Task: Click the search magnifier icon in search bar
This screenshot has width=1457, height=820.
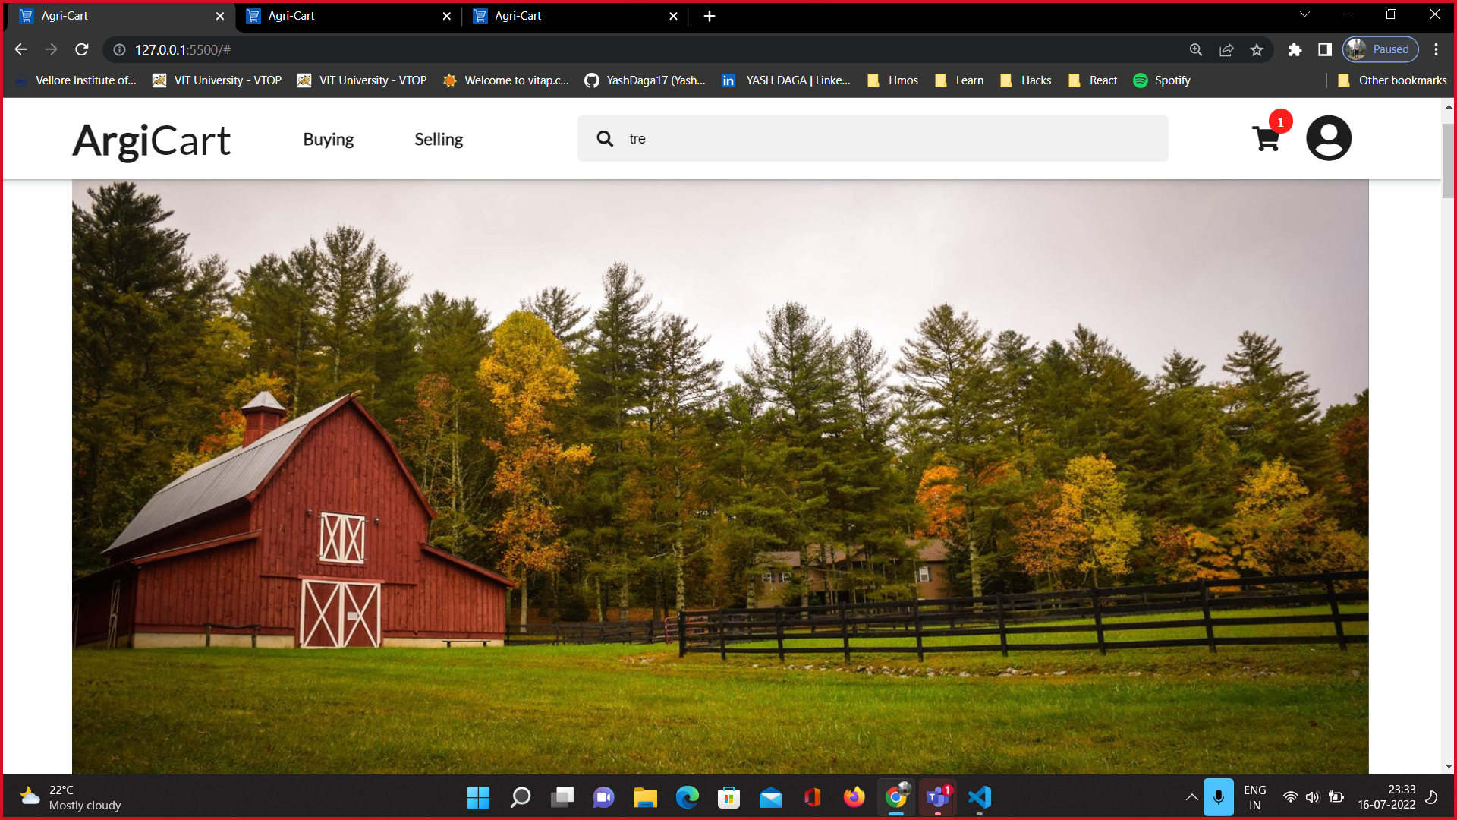Action: pos(605,138)
